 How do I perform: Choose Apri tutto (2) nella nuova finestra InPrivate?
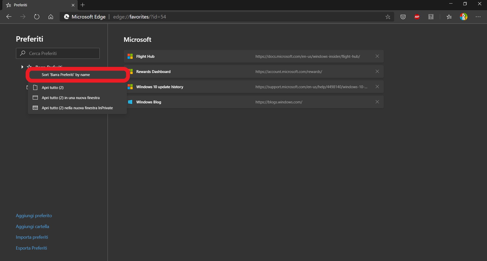[77, 108]
